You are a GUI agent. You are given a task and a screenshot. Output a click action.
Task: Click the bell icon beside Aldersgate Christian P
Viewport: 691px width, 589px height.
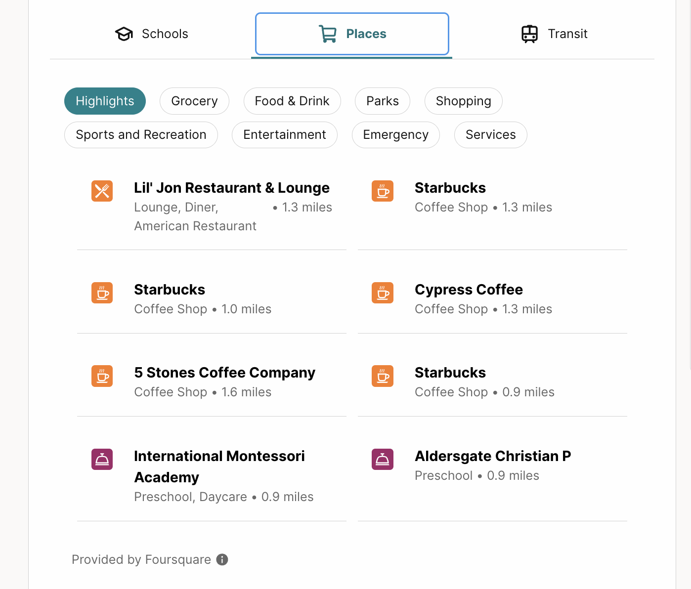[383, 459]
